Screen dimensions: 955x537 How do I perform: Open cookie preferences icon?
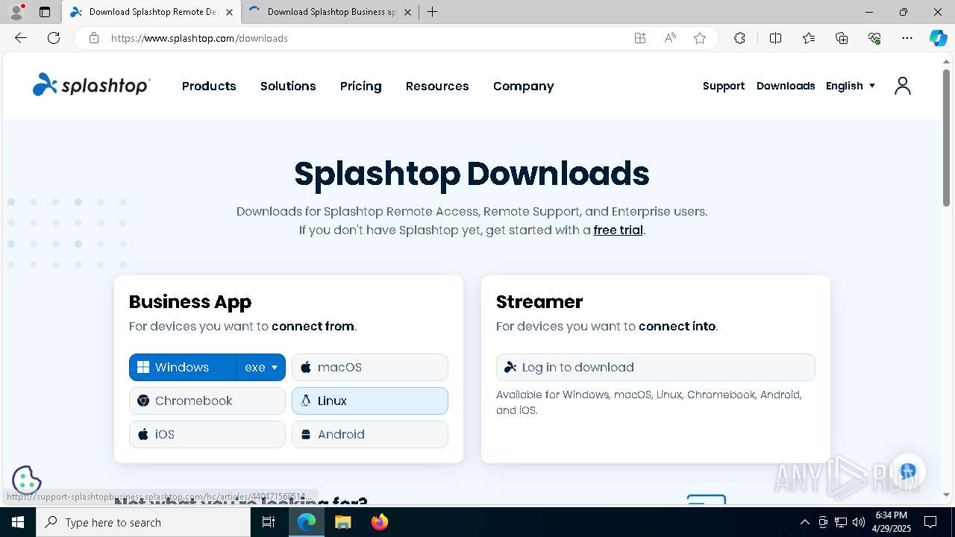pyautogui.click(x=26, y=480)
